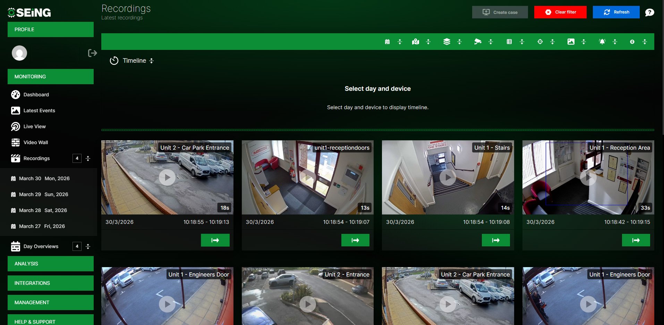664x325 pixels.
Task: Expand the Timeline section arrow
Action: coord(151,61)
